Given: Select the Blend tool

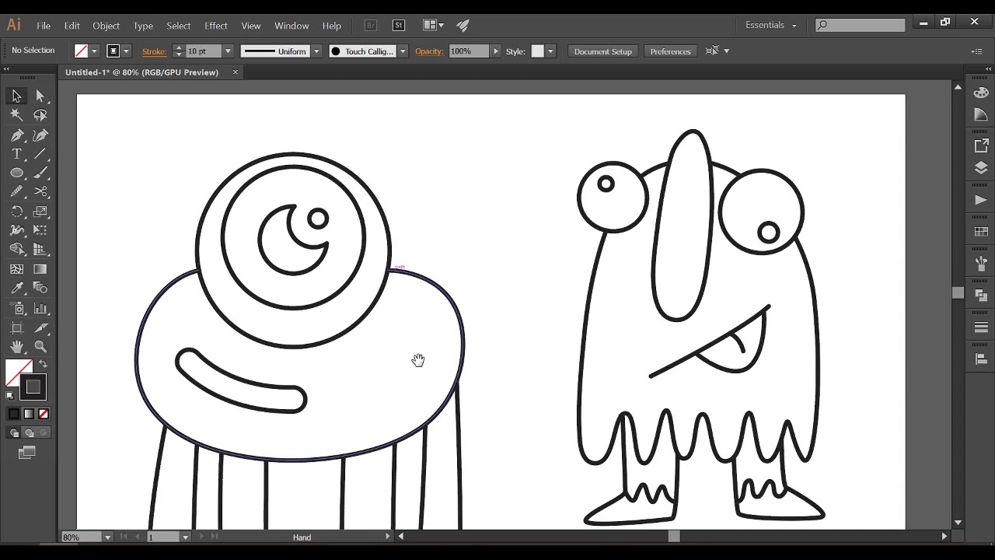Looking at the screenshot, I should 40,289.
